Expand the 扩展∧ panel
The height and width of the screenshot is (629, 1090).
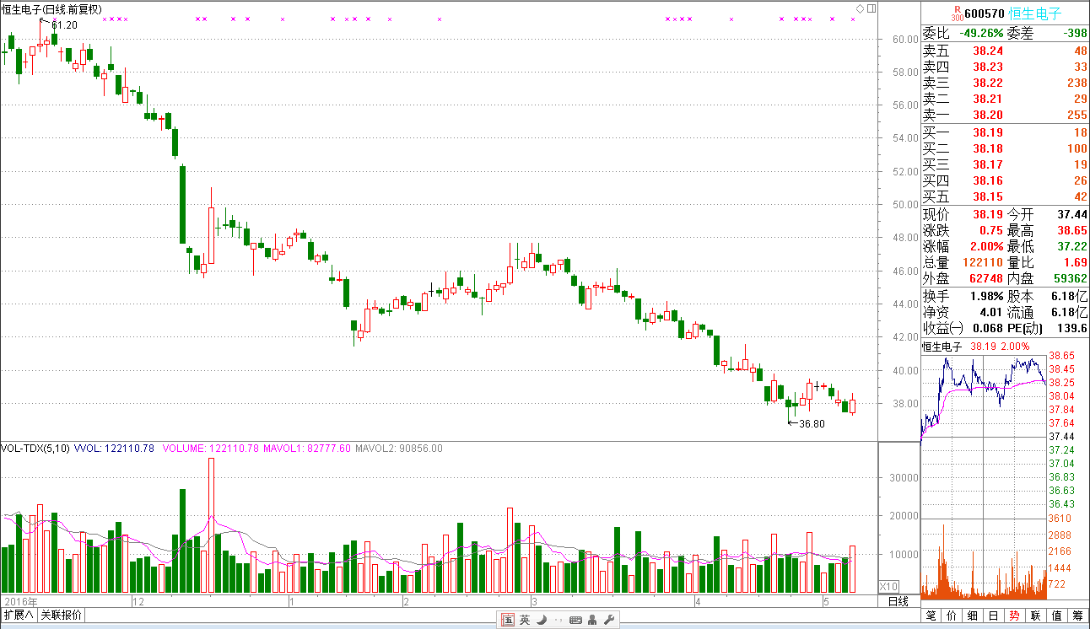(x=19, y=615)
